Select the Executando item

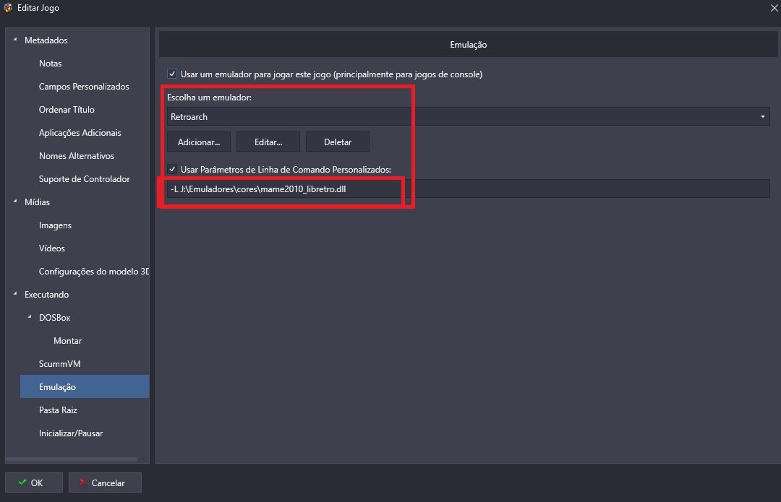47,295
